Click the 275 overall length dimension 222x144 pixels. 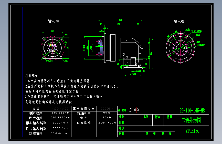click(x=120, y=20)
